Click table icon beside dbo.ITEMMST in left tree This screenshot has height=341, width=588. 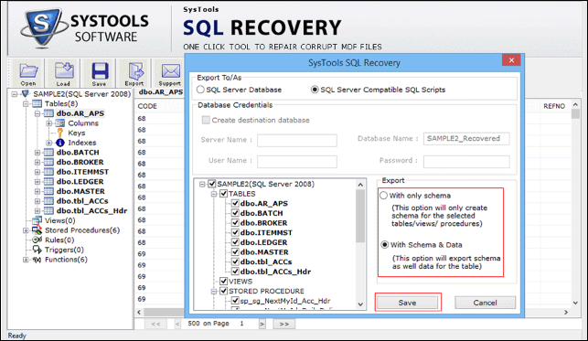click(x=48, y=172)
